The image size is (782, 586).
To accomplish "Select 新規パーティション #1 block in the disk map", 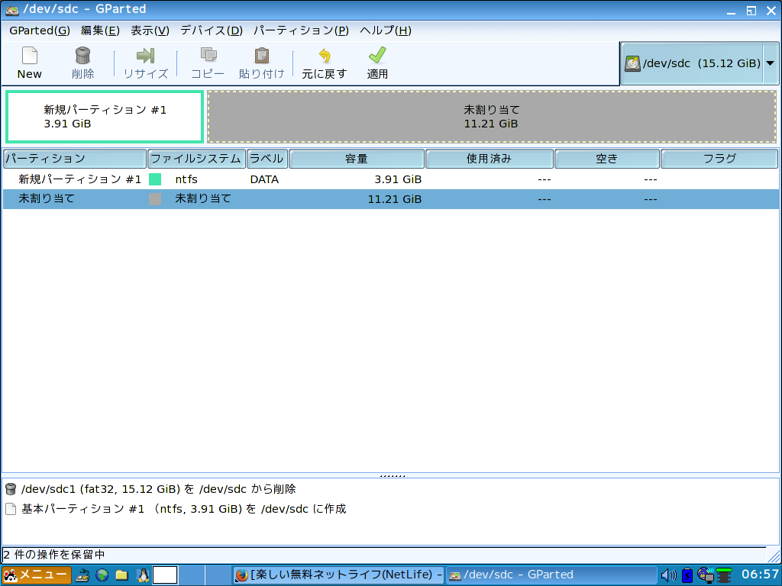I will coord(105,117).
